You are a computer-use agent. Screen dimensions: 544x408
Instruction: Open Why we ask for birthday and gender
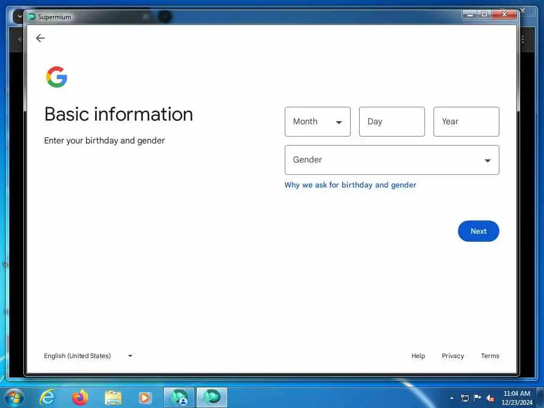350,185
